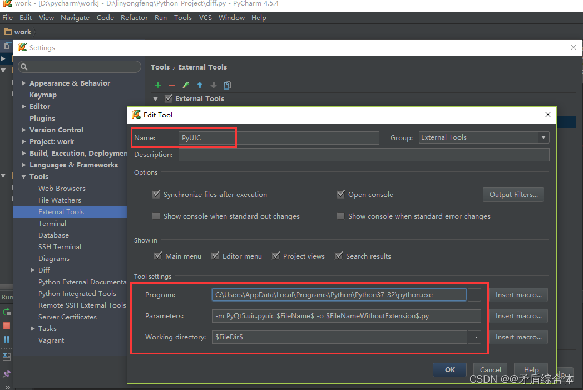The width and height of the screenshot is (583, 390).
Task: Stop the running process red square
Action: click(7, 325)
